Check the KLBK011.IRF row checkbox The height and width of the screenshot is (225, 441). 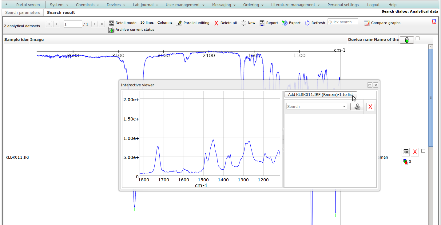click(x=423, y=151)
